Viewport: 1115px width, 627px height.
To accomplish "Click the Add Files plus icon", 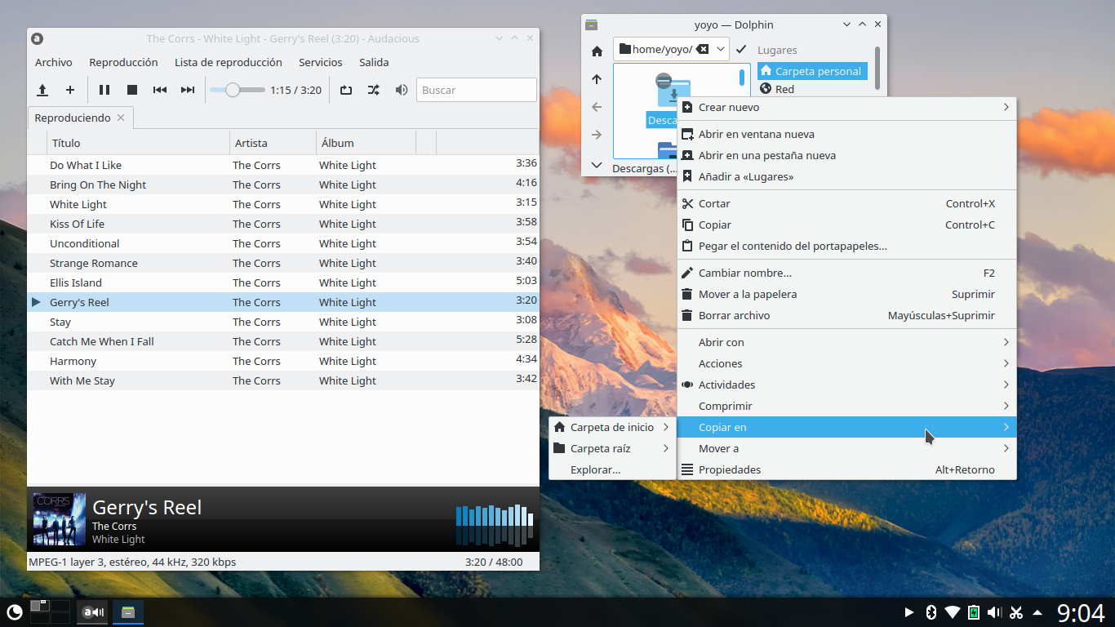I will (70, 90).
